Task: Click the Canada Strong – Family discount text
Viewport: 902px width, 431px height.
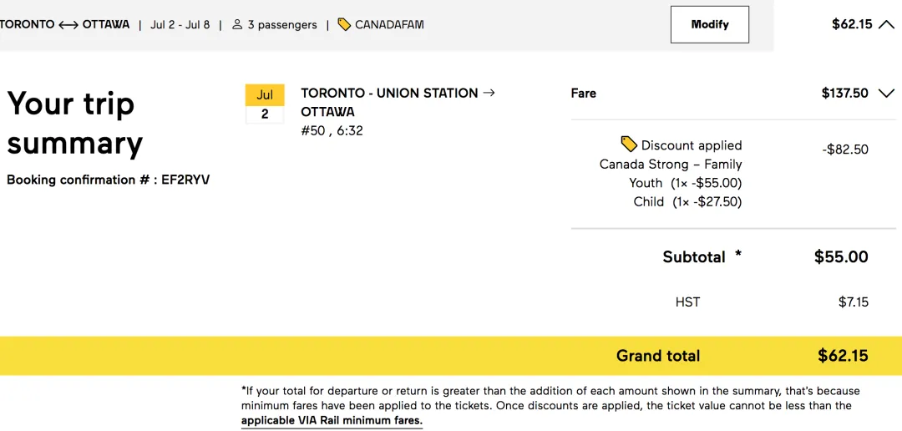Action: coord(671,165)
